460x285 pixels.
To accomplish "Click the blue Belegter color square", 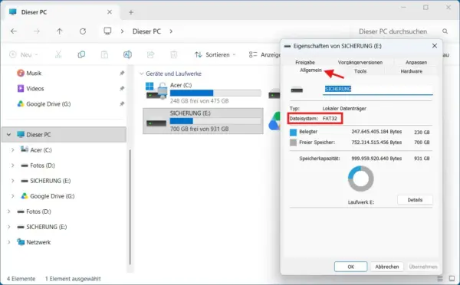I will (x=293, y=133).
